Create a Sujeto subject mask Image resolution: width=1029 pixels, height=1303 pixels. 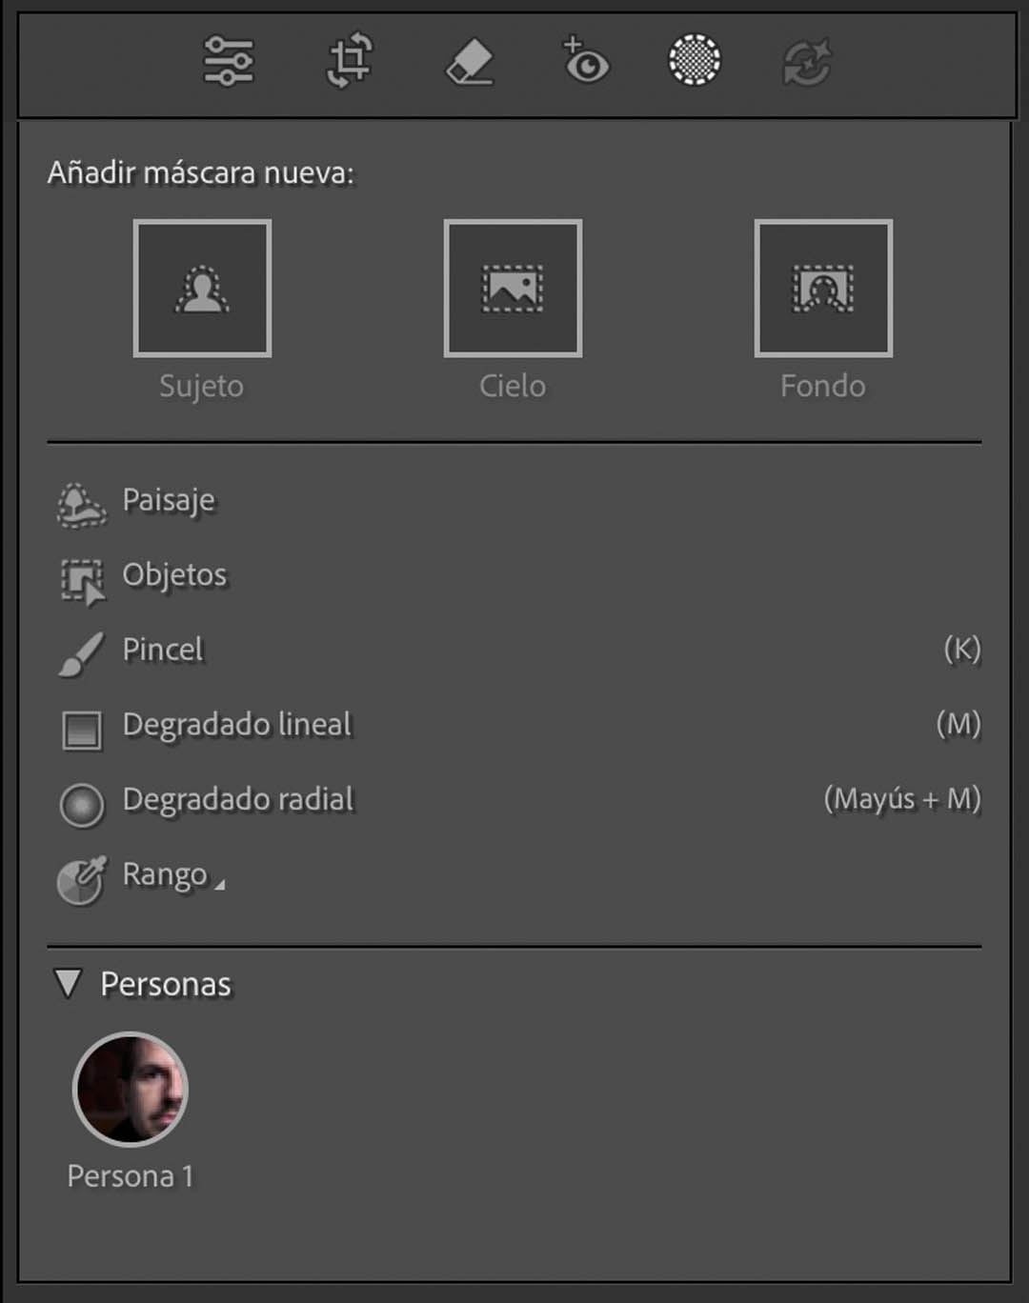[202, 289]
